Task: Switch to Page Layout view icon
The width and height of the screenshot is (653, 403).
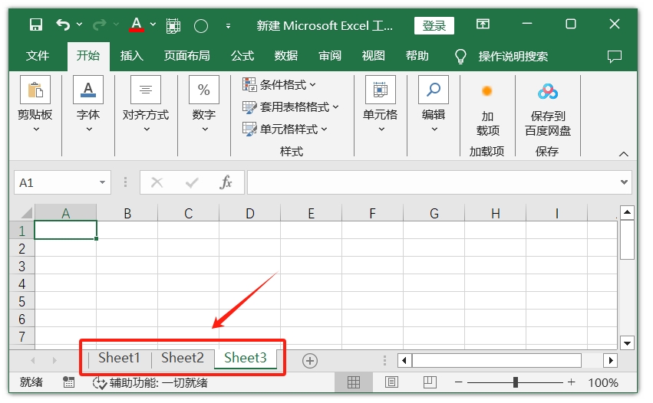Action: pyautogui.click(x=391, y=382)
